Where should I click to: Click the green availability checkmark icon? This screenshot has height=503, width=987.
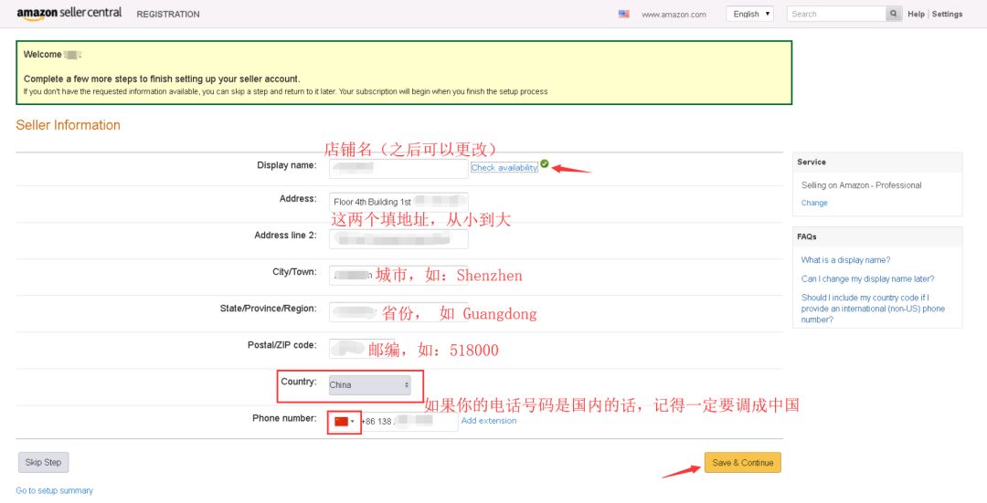(545, 164)
